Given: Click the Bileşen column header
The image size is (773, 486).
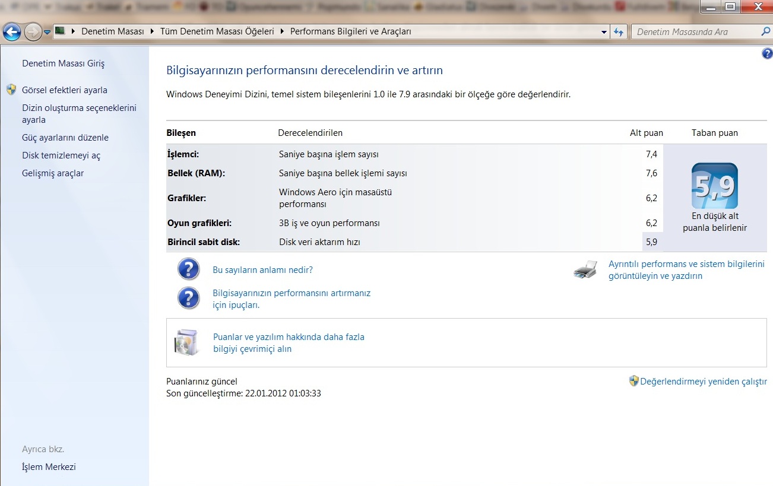Looking at the screenshot, I should coord(181,133).
